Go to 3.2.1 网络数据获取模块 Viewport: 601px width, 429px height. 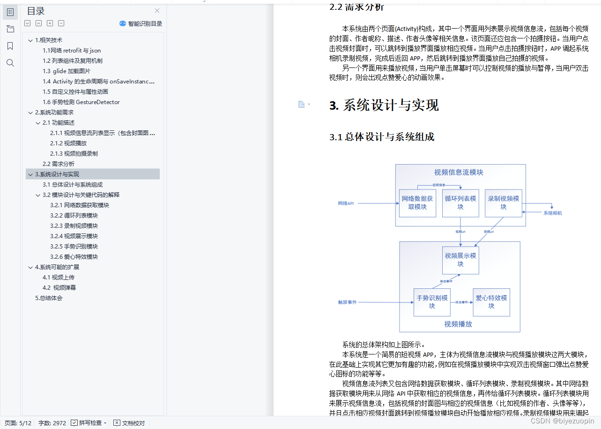point(80,205)
